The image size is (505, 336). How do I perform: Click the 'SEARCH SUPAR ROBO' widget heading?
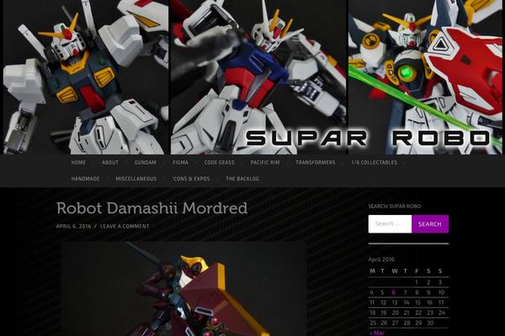coord(395,206)
